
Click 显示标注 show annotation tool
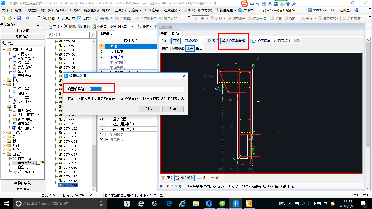[x=282, y=41]
